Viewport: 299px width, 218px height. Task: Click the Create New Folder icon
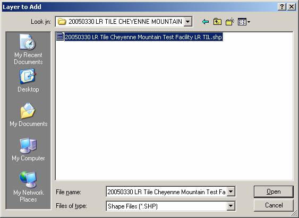[229, 22]
